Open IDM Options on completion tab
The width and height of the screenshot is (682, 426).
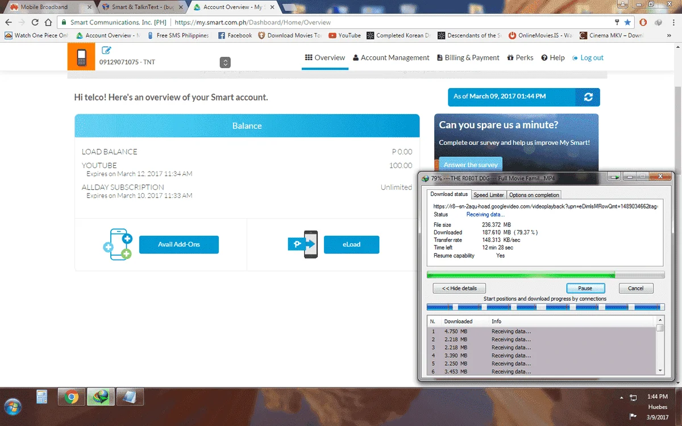(534, 195)
